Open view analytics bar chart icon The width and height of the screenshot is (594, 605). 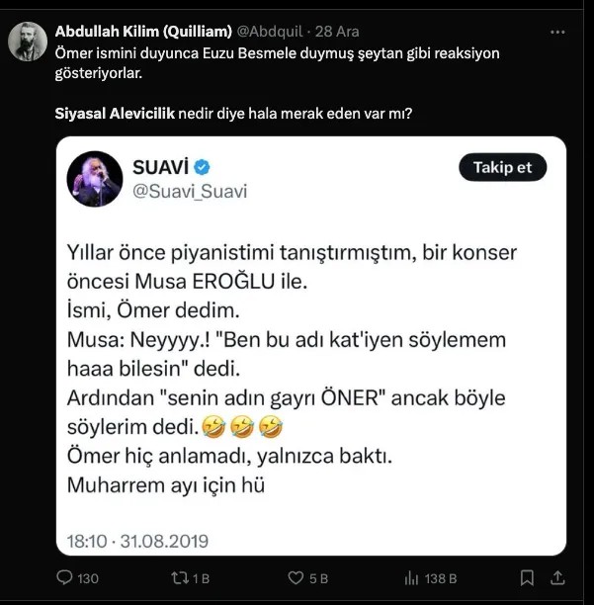[x=413, y=577]
